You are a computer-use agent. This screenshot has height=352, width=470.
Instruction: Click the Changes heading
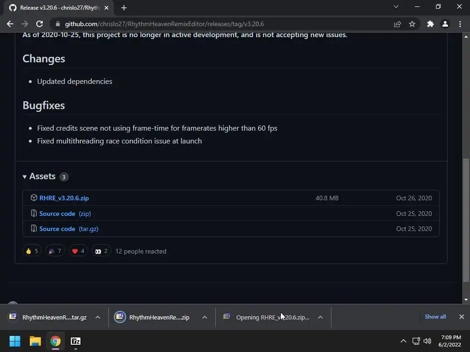tap(44, 59)
